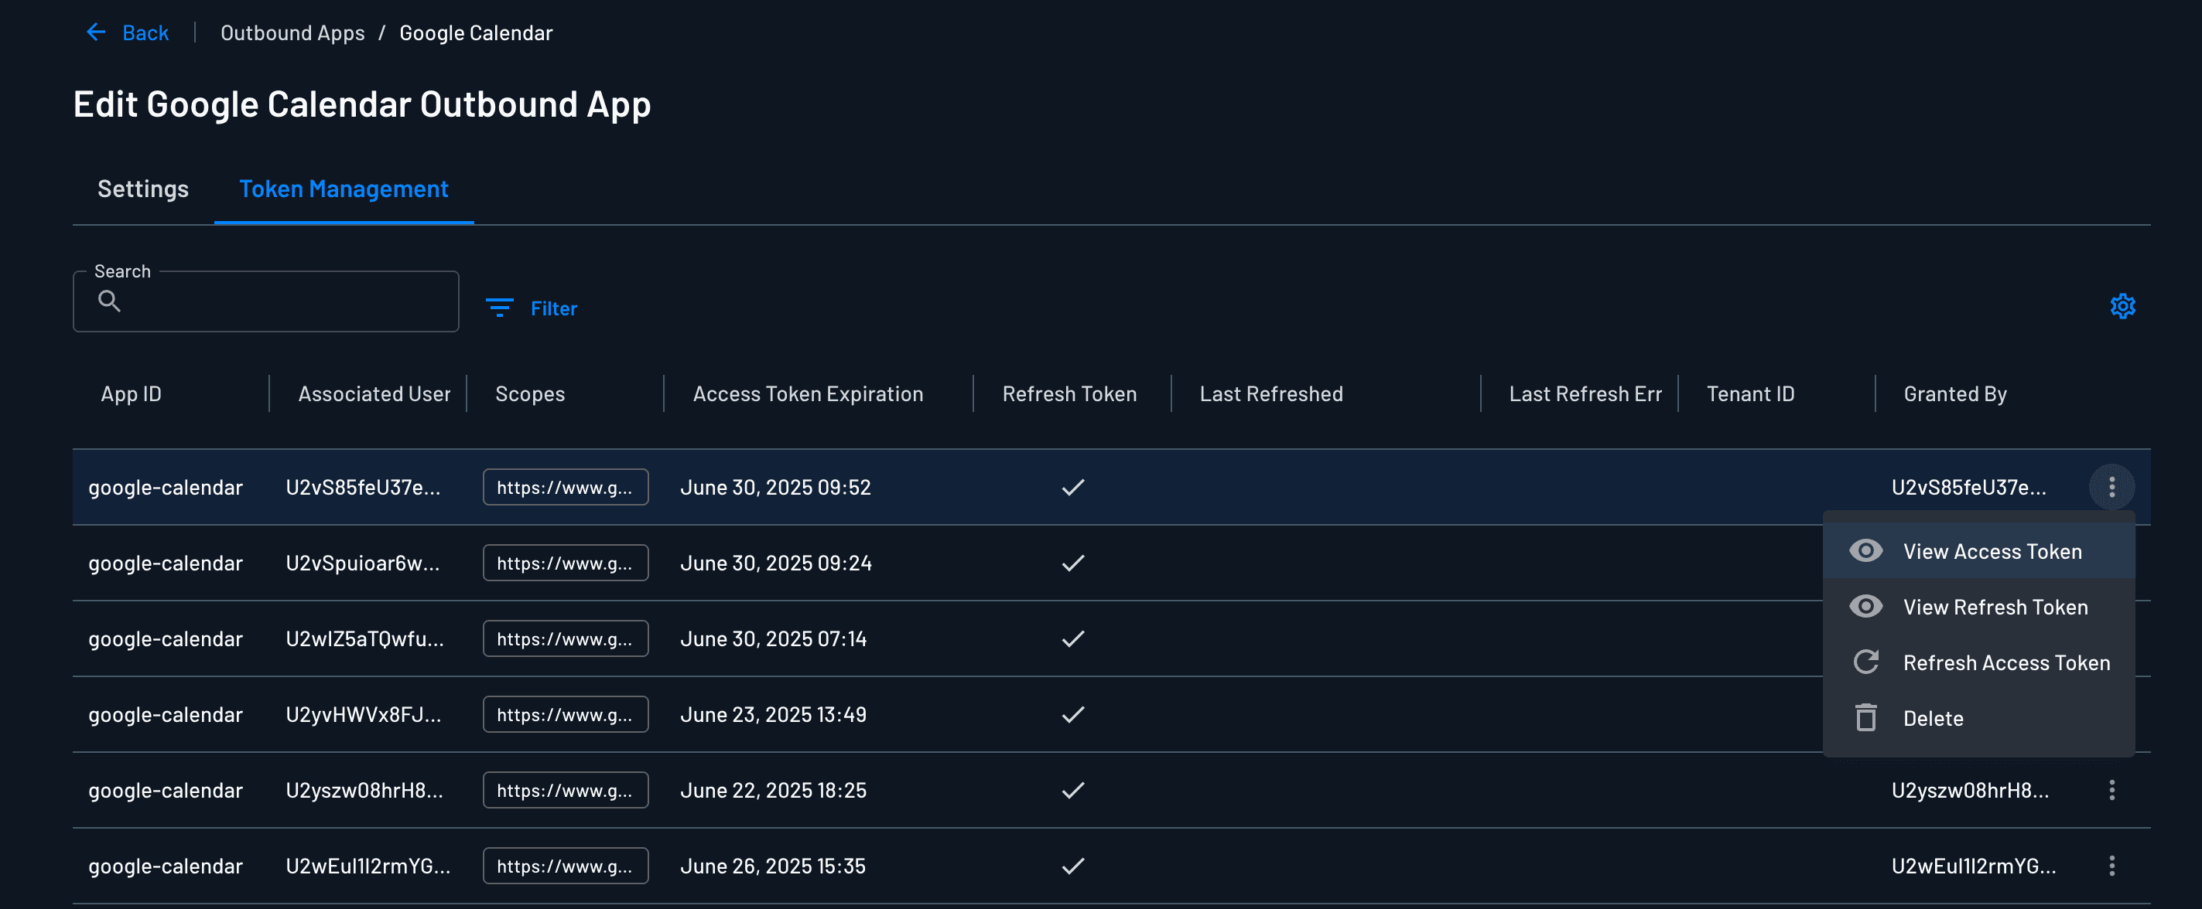The width and height of the screenshot is (2202, 909).
Task: Click the eye toggle beside View Access Token
Action: coord(1866,551)
